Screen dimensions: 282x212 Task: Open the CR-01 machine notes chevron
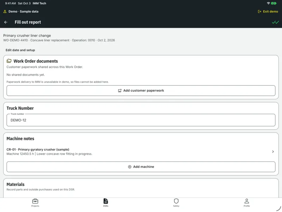click(x=273, y=152)
